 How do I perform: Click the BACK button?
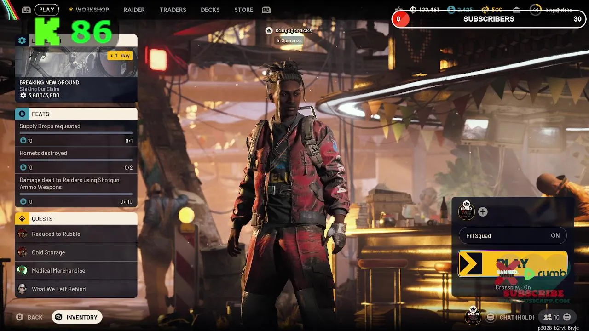click(x=30, y=317)
